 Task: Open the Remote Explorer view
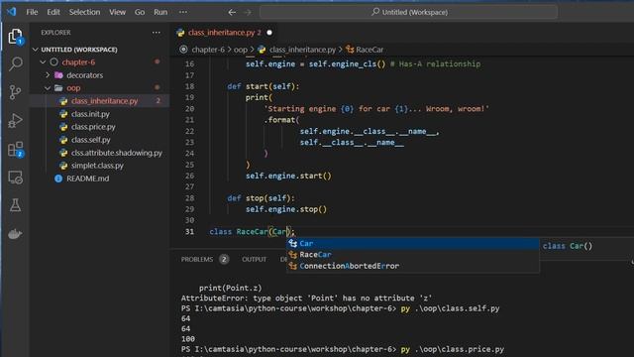[15, 178]
